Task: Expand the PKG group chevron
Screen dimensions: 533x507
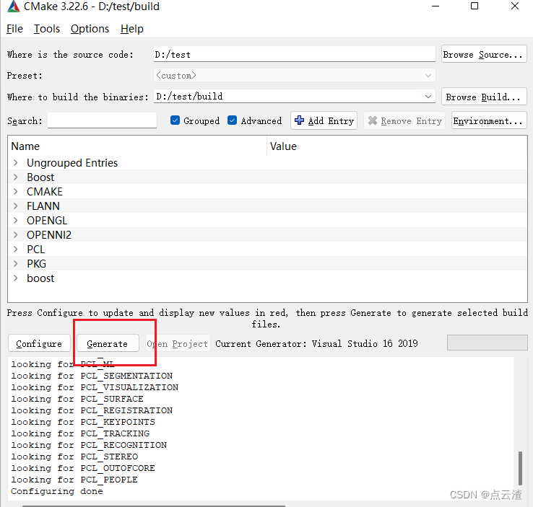Action: [x=16, y=263]
